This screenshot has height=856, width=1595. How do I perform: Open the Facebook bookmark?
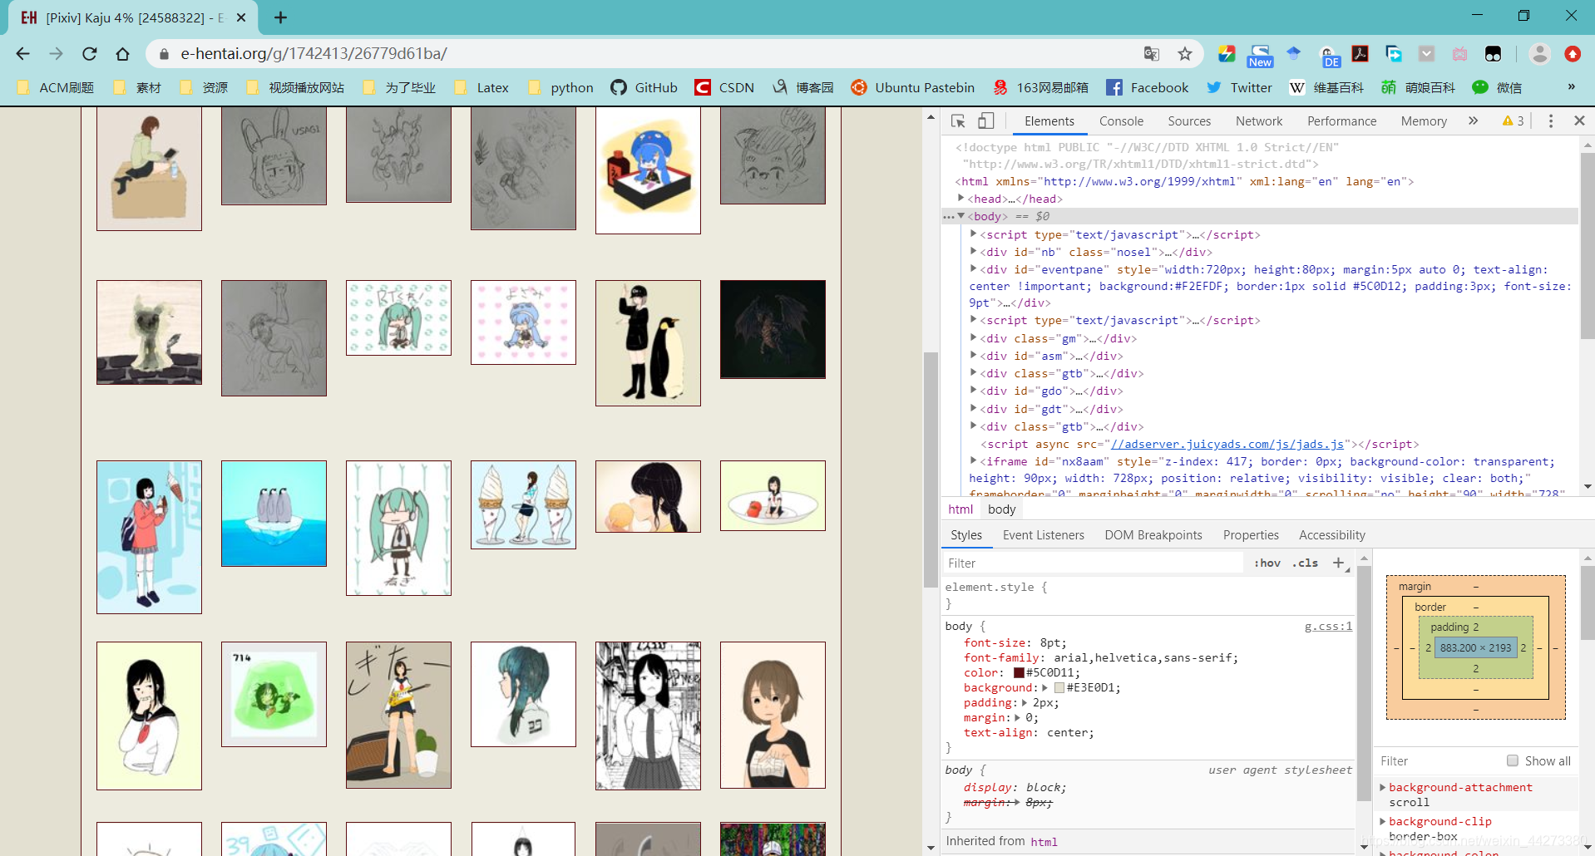coord(1147,87)
